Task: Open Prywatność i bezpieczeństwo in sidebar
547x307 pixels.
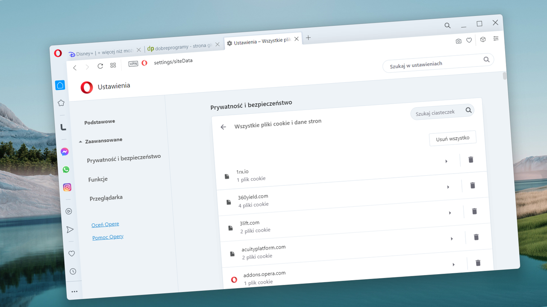Action: point(124,159)
